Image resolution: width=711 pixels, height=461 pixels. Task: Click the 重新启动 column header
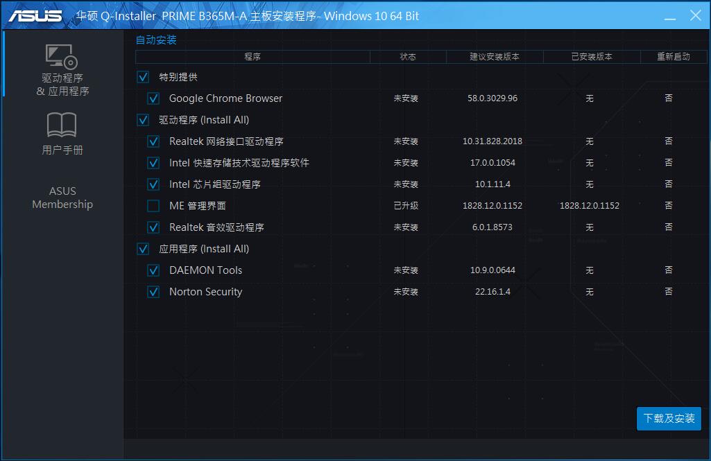coord(674,57)
